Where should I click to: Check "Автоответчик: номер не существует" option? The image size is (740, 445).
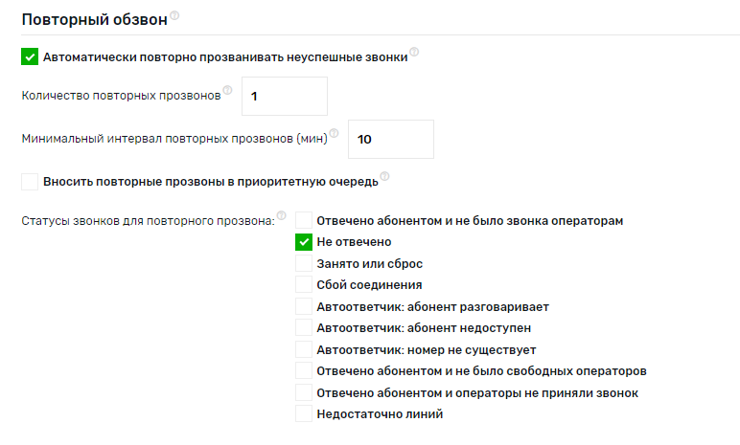[x=304, y=349]
